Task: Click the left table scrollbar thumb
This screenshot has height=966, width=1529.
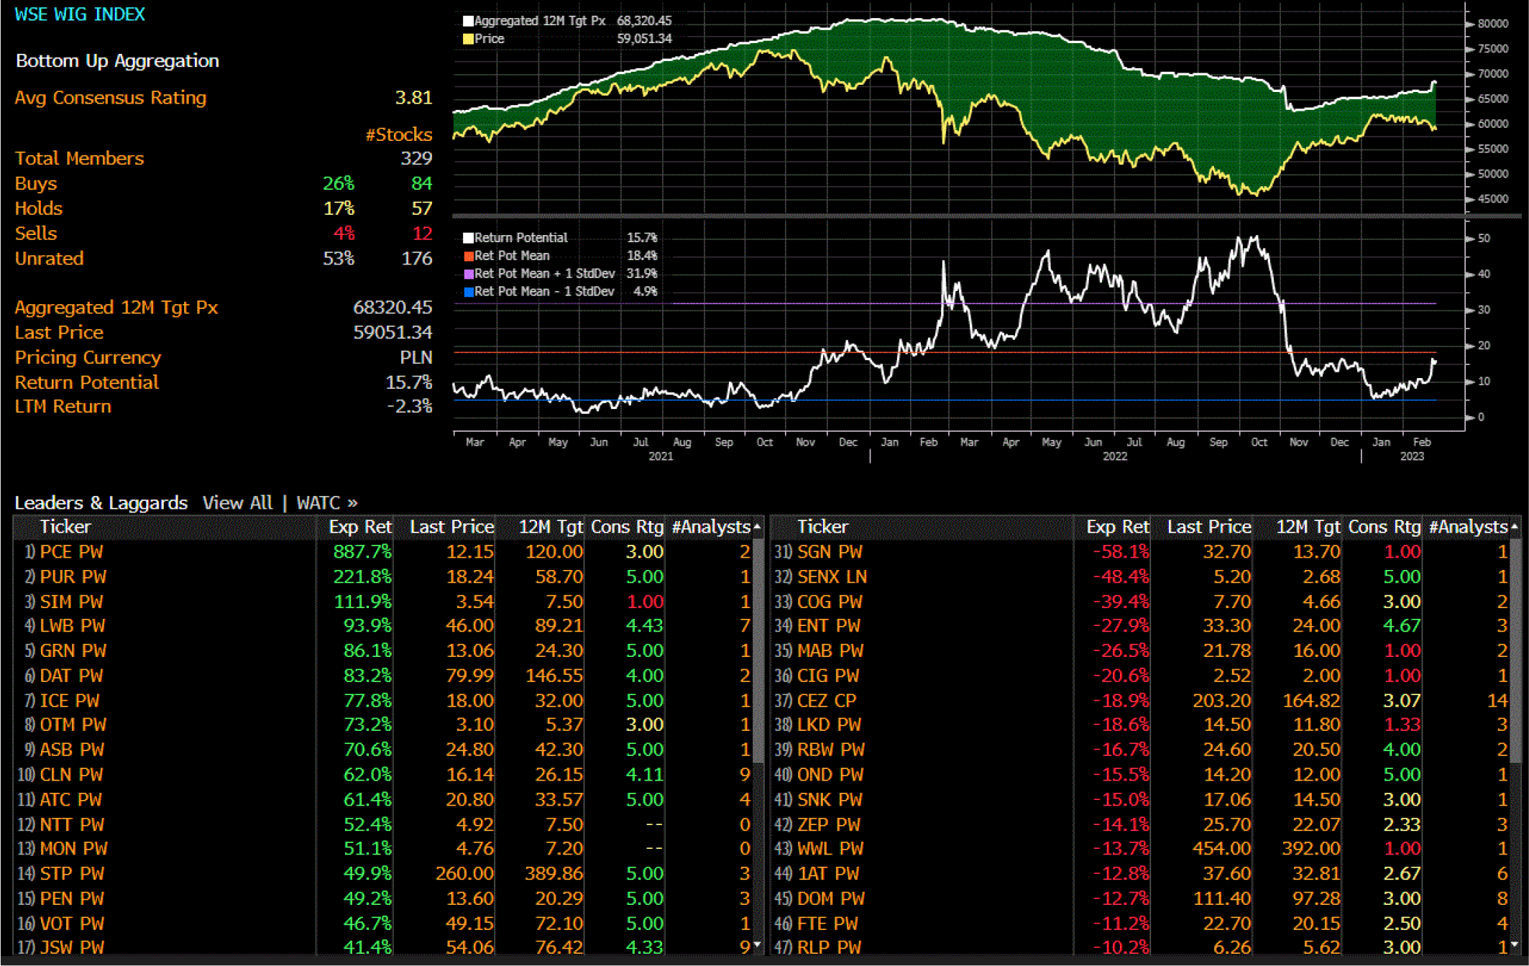Action: click(757, 650)
